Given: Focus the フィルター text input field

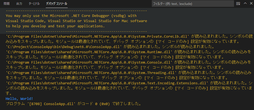Looking at the screenshot, I should pyautogui.click(x=193, y=4).
